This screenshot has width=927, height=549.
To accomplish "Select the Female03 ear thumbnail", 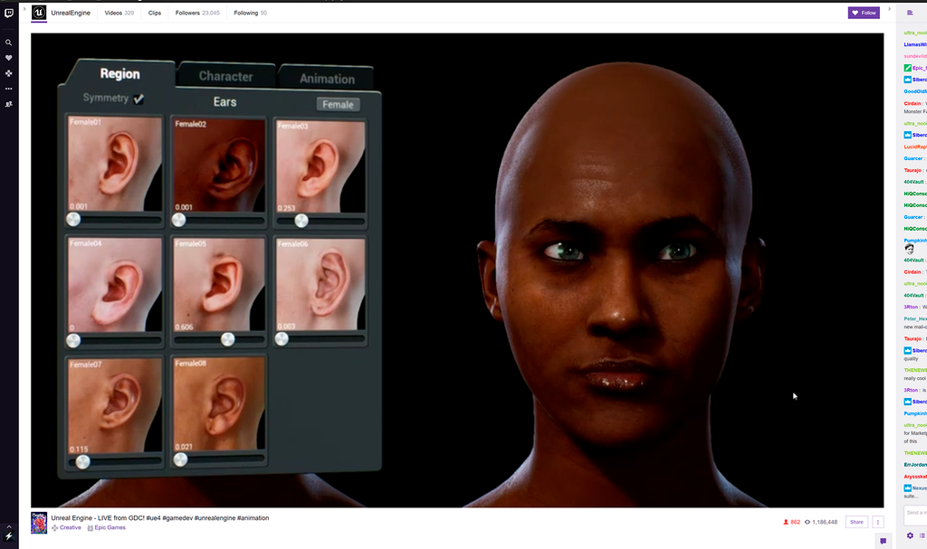I will (320, 166).
